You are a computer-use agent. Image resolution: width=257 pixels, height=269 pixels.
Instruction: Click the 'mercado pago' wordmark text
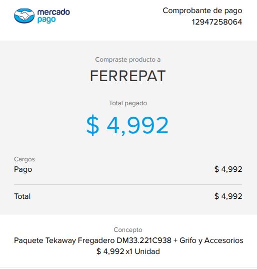pyautogui.click(x=53, y=16)
